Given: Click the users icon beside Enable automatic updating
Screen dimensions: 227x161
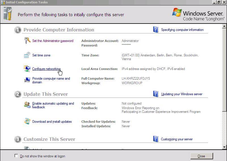Looking at the screenshot, I should pos(27,105).
